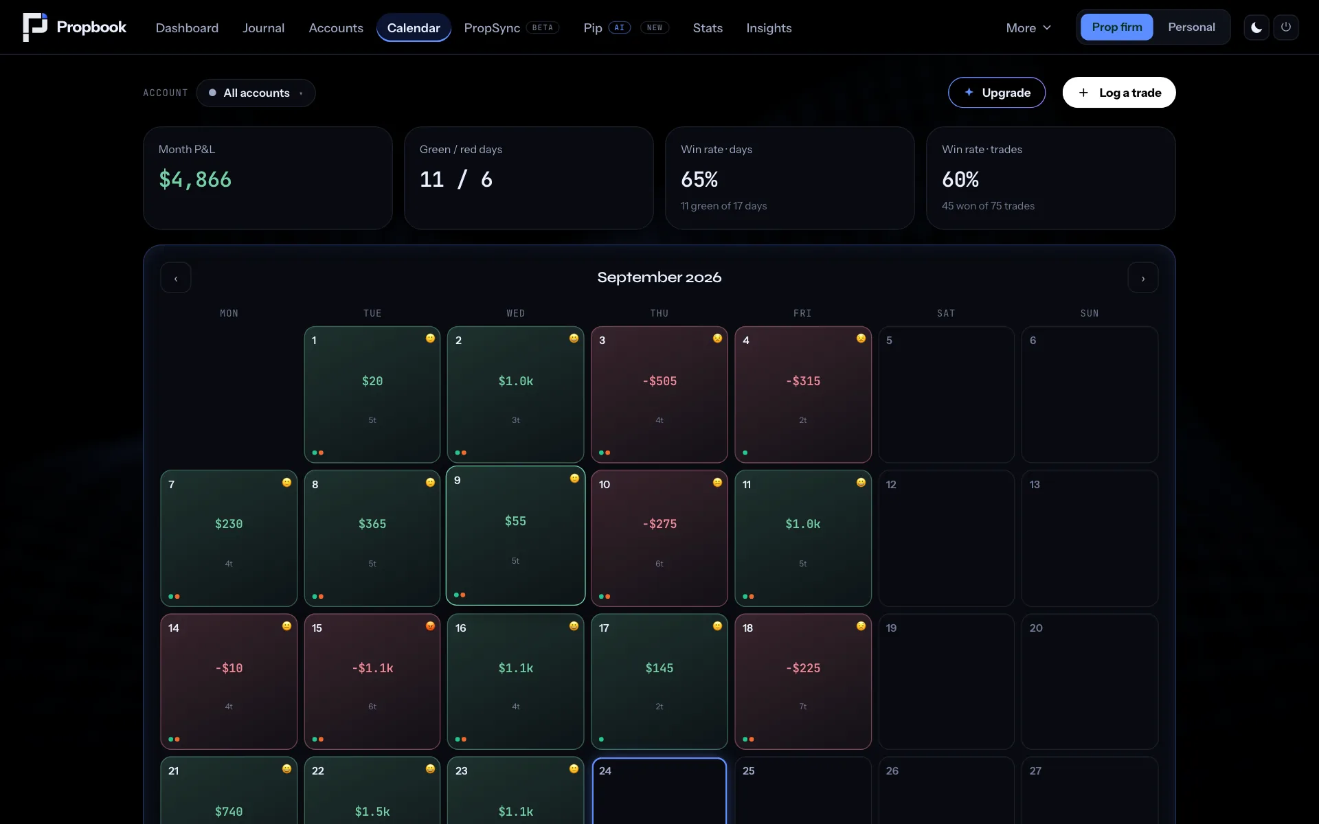Screen dimensions: 1319x824
Task: Open September 15 cell showing -$1.1k
Action: [x=372, y=681]
